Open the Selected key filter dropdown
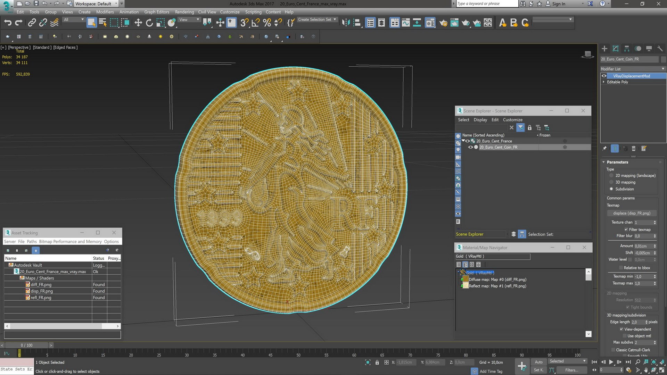 [x=568, y=361]
